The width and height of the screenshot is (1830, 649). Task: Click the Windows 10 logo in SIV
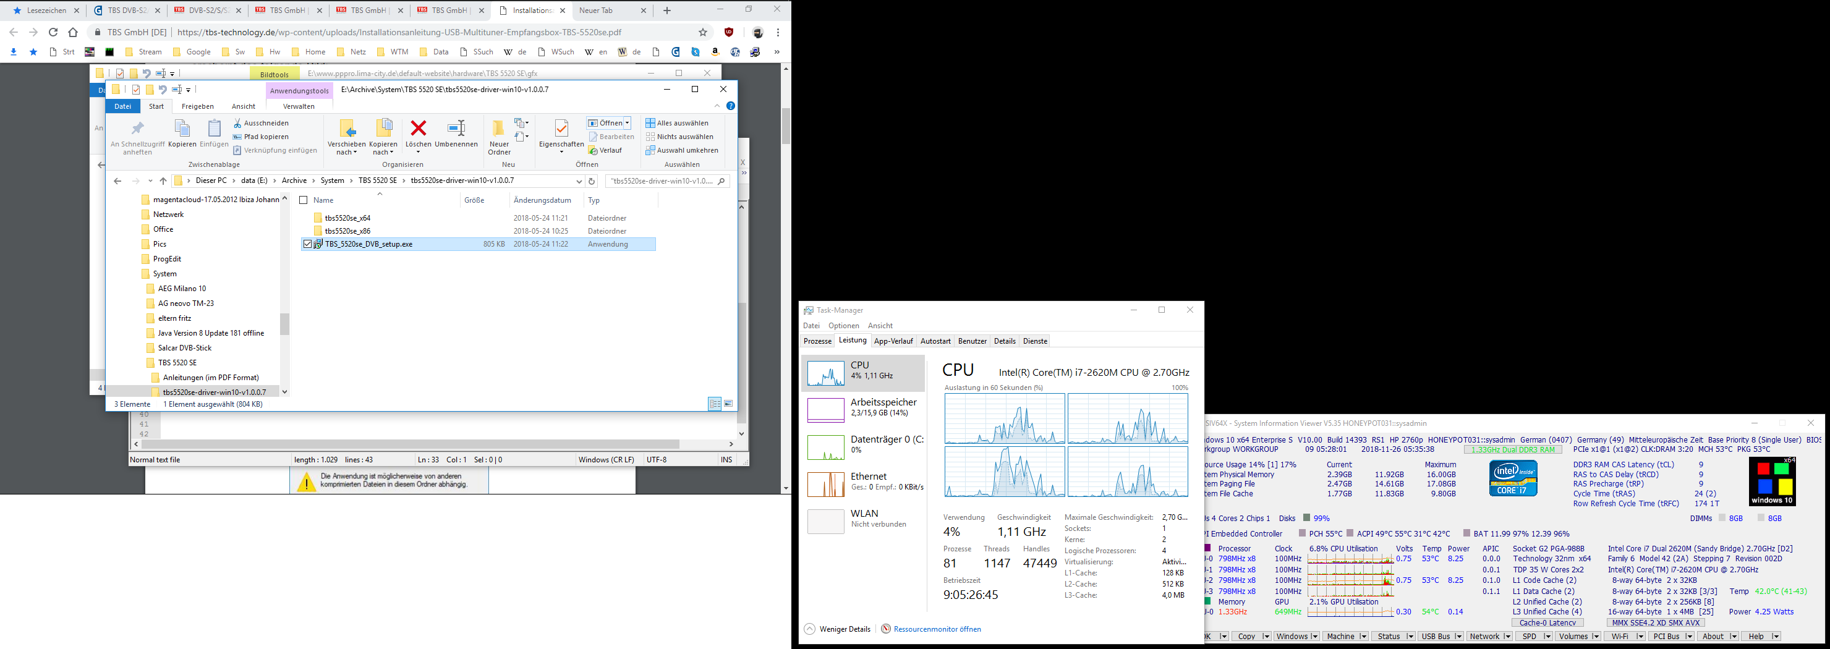click(1772, 481)
